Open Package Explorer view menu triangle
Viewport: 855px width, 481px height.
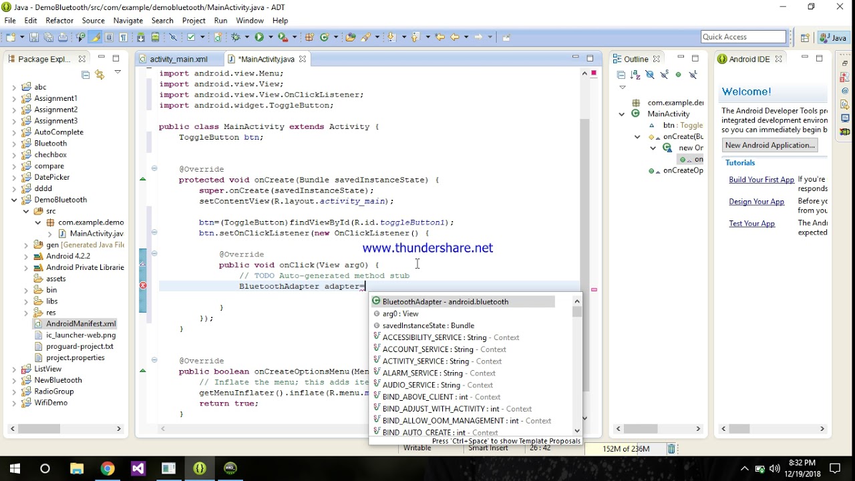118,73
